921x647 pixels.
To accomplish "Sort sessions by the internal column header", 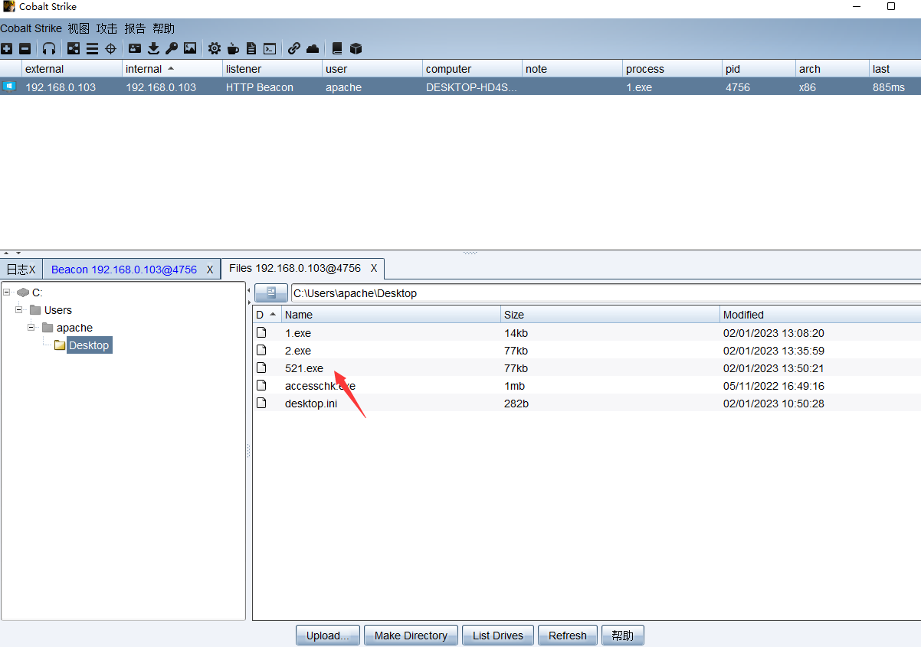I will point(172,69).
